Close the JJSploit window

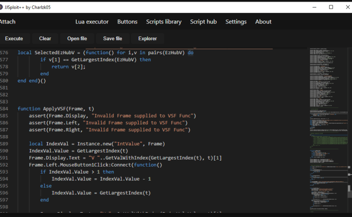pyautogui.click(x=348, y=7)
